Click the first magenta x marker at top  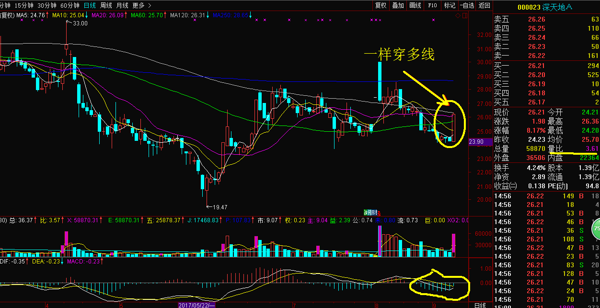point(257,20)
